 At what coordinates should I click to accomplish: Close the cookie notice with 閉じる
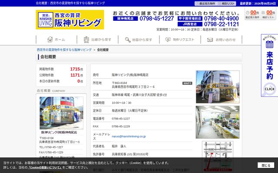(266, 165)
